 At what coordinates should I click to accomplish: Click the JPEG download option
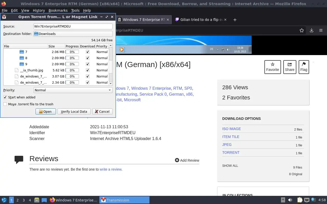227,145
